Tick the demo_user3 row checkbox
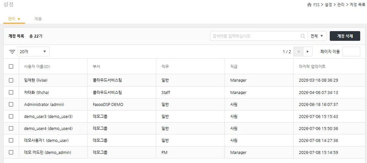Viewport: 367px width, 163px height. (x=11, y=116)
